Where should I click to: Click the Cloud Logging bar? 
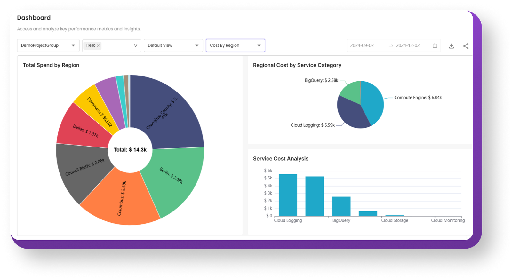[x=288, y=195]
